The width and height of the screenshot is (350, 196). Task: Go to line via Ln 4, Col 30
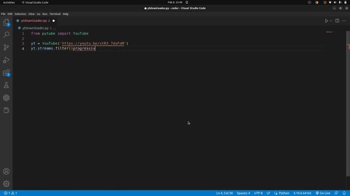(x=224, y=193)
